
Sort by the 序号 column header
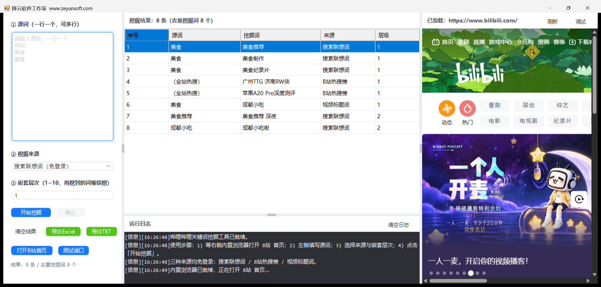[147, 35]
